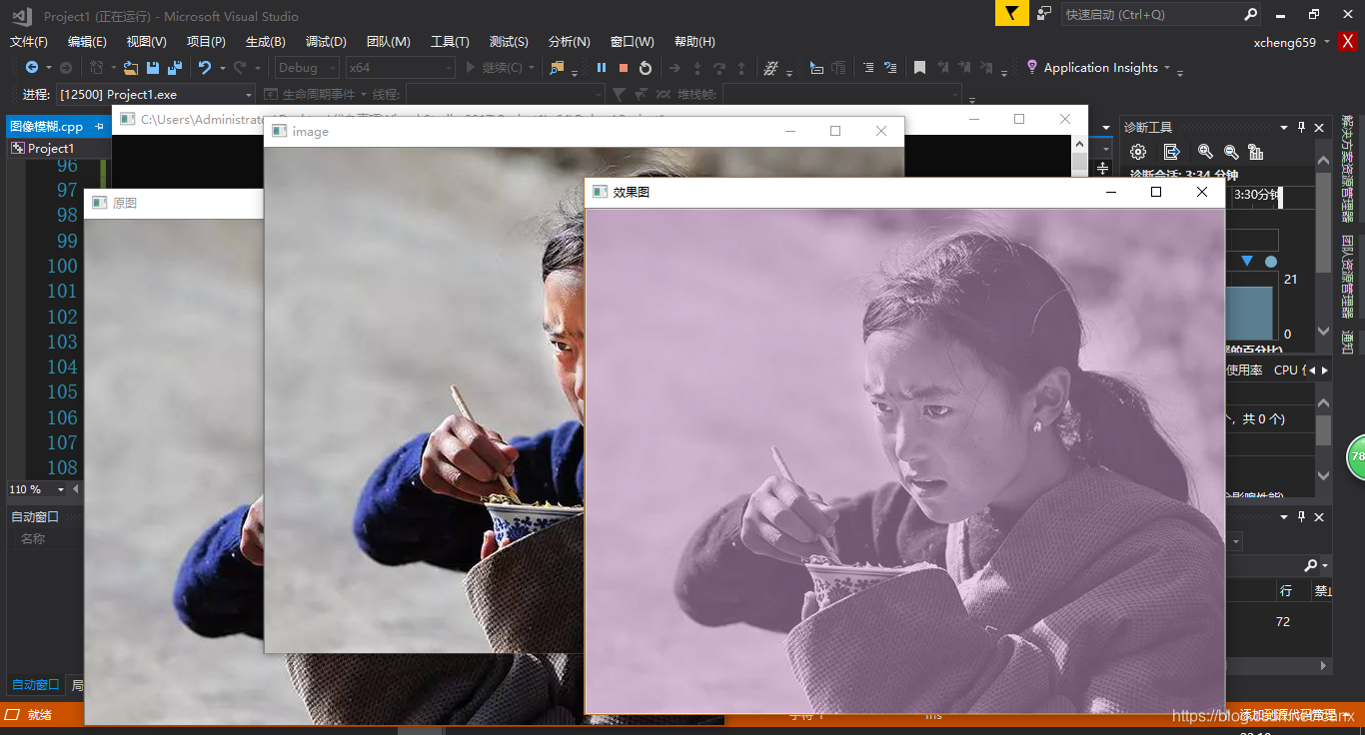Open the 文件(F) menu
The image size is (1365, 735).
tap(29, 42)
